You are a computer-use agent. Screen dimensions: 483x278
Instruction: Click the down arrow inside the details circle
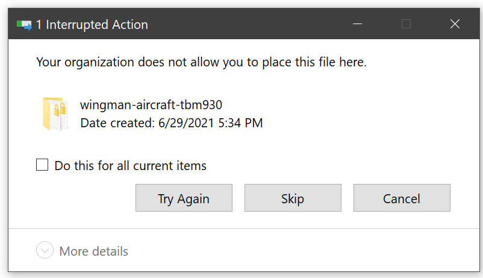45,251
